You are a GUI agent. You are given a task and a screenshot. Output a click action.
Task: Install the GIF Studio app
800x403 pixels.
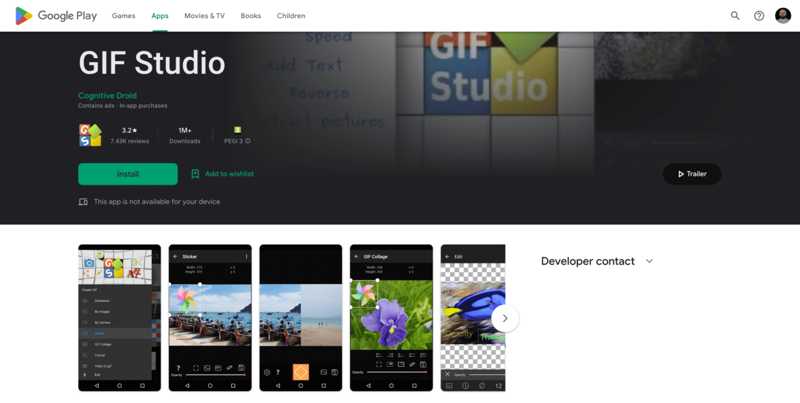127,174
